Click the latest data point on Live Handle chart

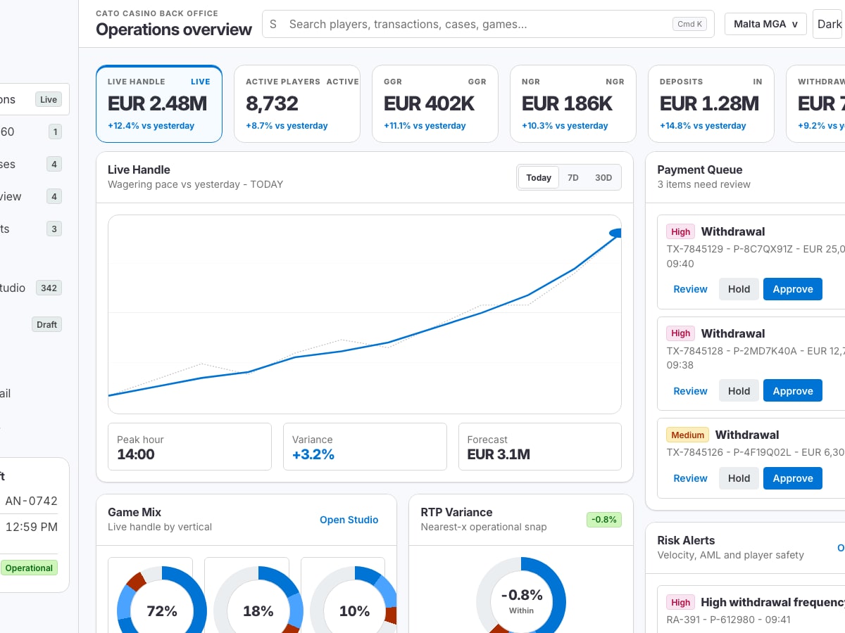pos(616,233)
